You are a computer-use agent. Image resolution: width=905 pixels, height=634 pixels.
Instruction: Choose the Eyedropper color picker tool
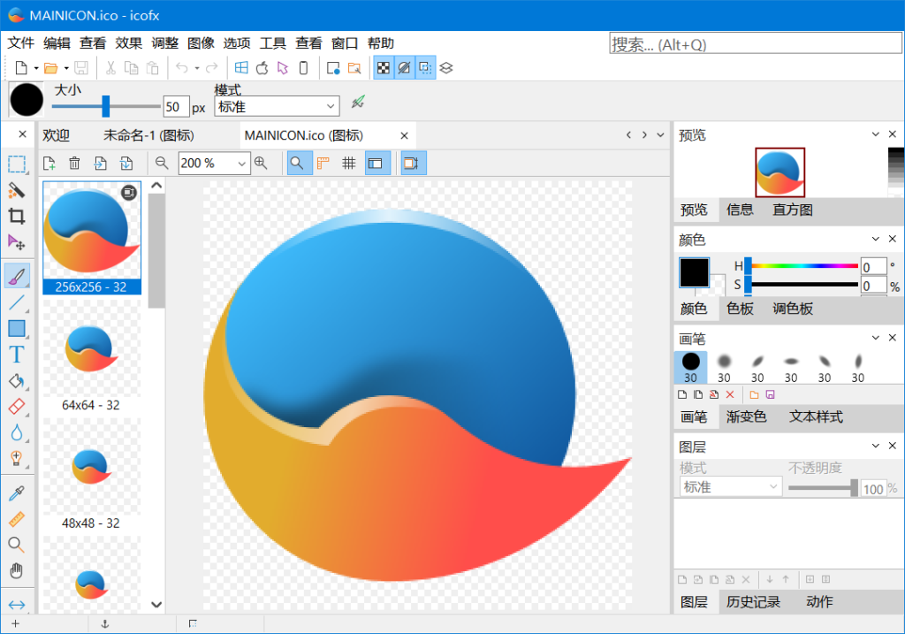point(16,493)
